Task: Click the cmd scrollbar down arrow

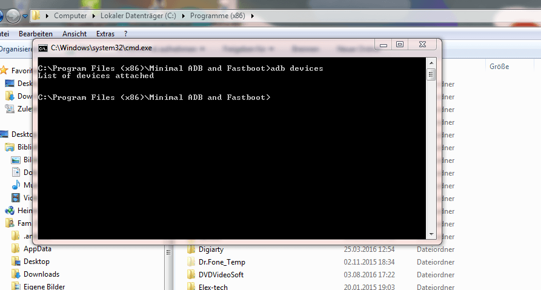Action: click(431, 234)
